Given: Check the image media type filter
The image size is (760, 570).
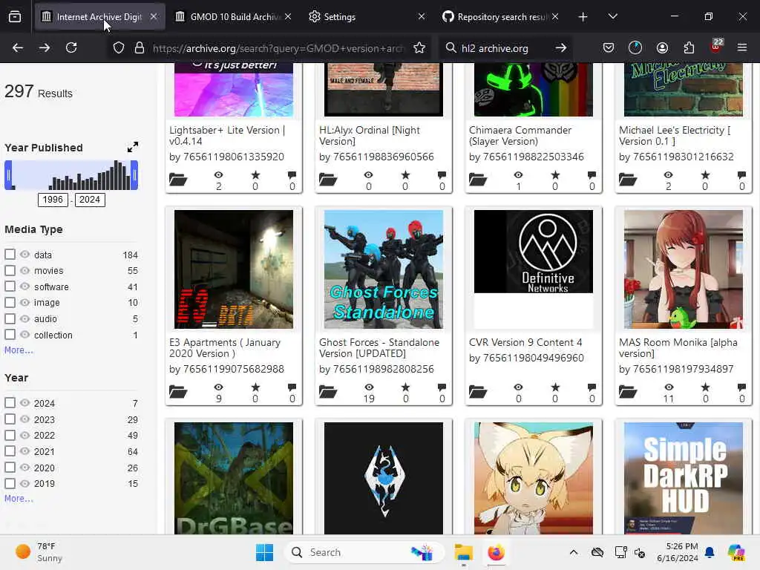Looking at the screenshot, I should click(10, 302).
